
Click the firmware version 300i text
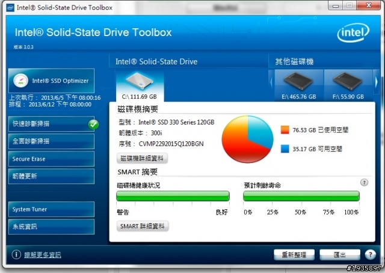pyautogui.click(x=156, y=133)
